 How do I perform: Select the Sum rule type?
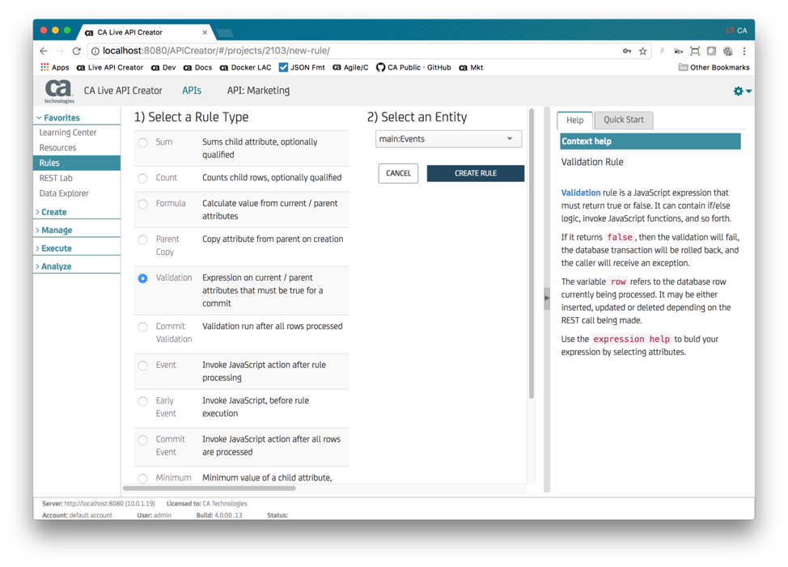[142, 142]
